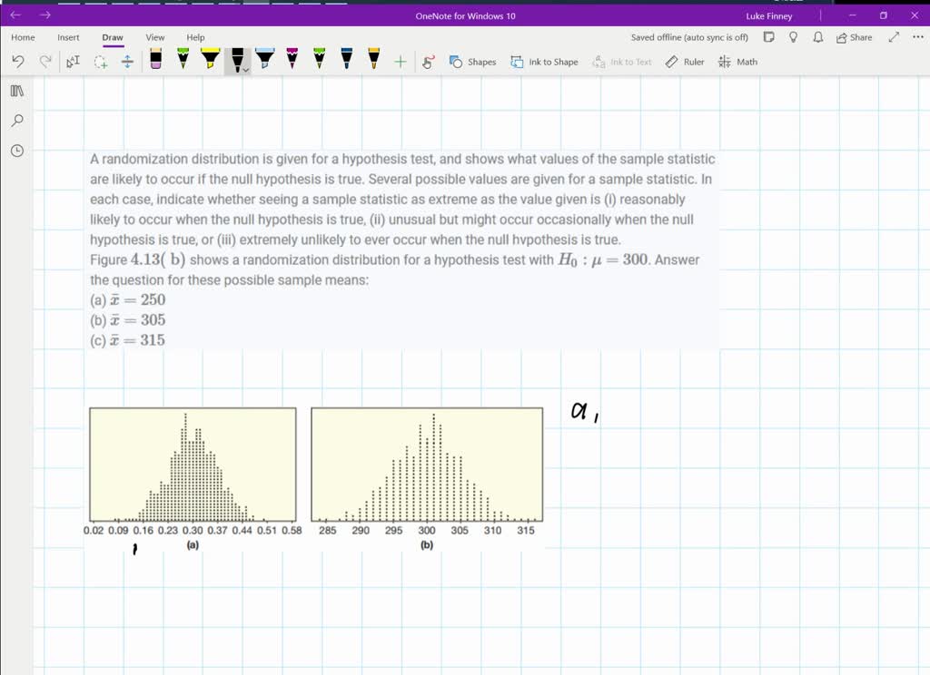Enable Ink to Shape conversion
This screenshot has width=930, height=675.
[545, 62]
